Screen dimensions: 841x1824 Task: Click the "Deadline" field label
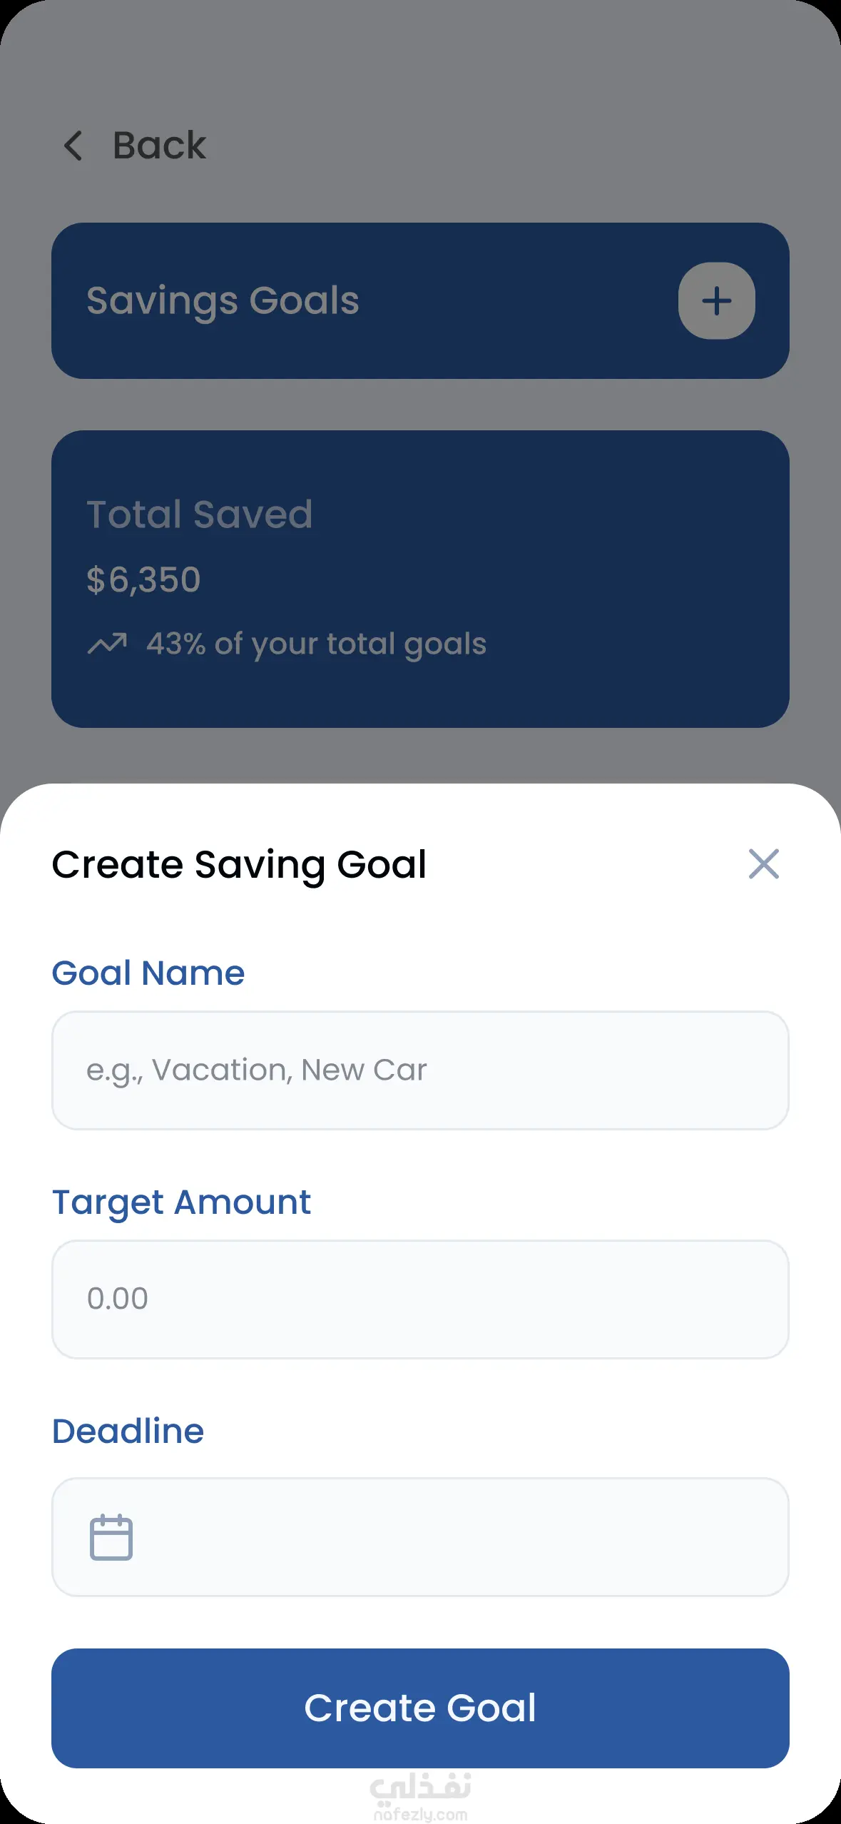click(128, 1431)
